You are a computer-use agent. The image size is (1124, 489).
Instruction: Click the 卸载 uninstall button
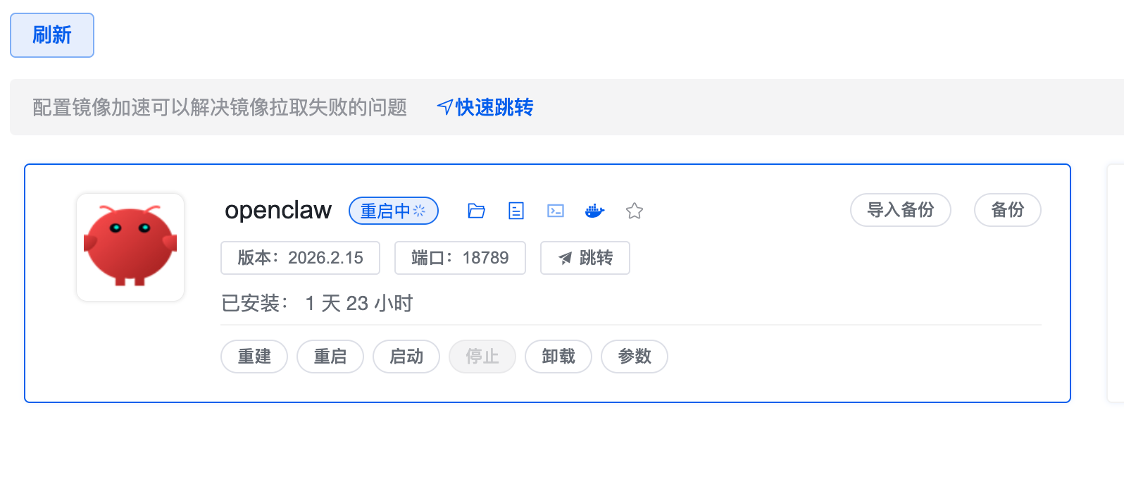[x=558, y=357]
